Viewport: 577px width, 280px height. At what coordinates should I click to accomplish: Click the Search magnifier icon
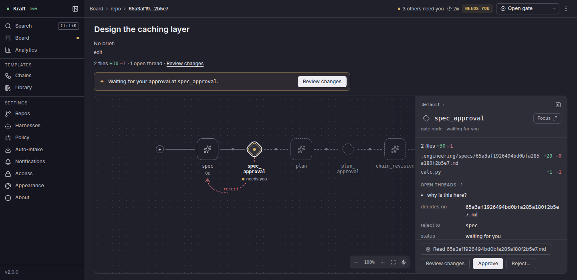click(x=8, y=26)
